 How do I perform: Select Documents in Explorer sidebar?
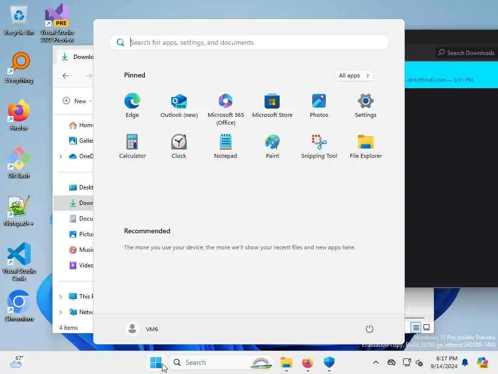click(x=81, y=219)
